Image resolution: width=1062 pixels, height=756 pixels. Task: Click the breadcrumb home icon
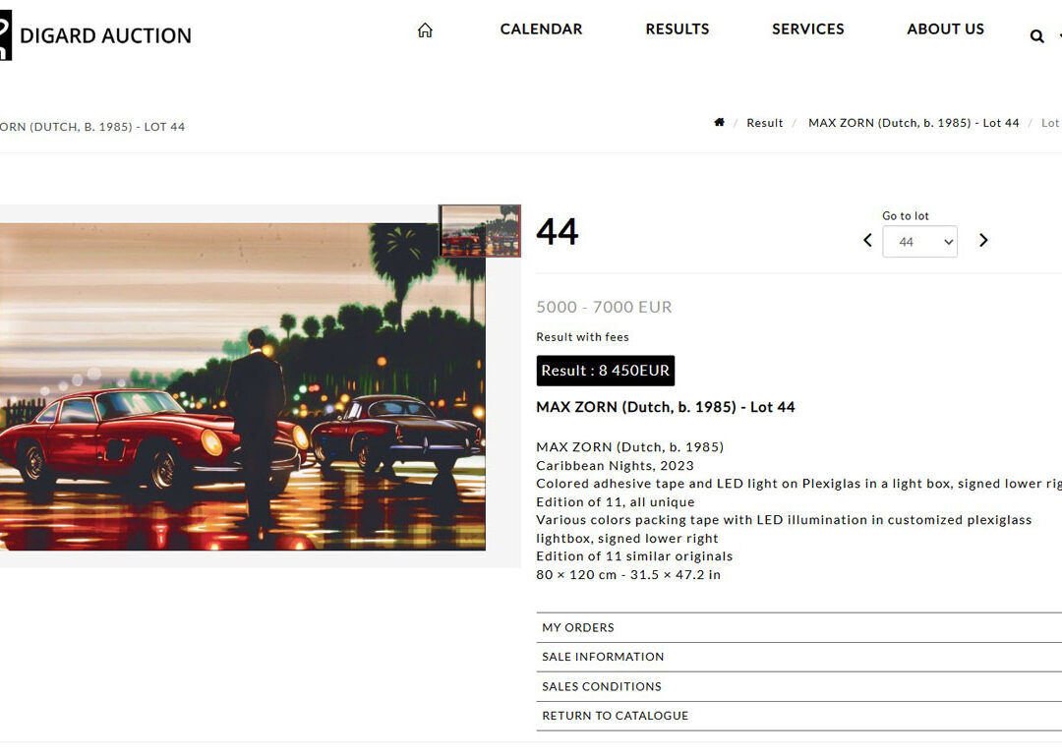coord(719,123)
